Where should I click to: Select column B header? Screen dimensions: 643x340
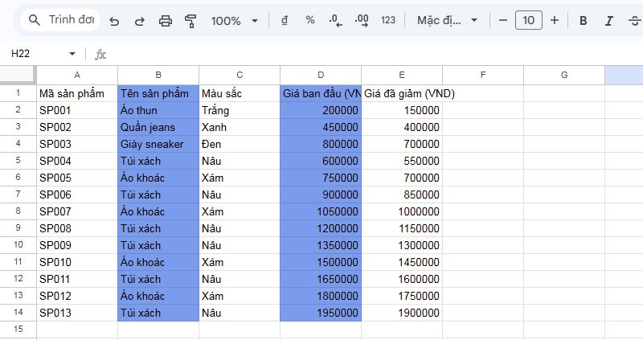(158, 75)
